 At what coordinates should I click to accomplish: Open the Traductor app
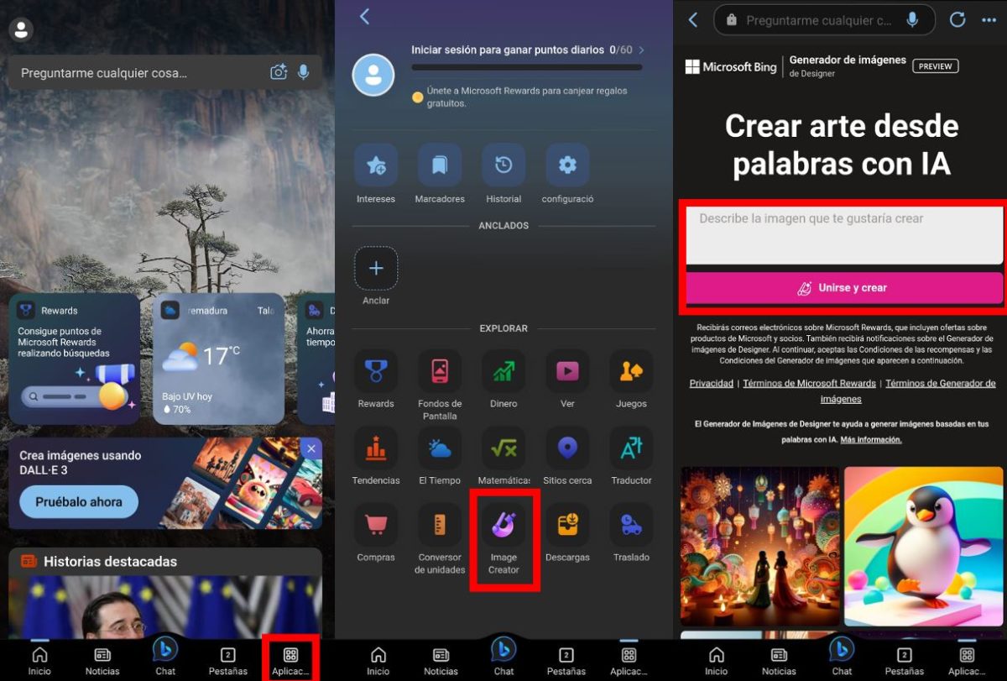[631, 456]
